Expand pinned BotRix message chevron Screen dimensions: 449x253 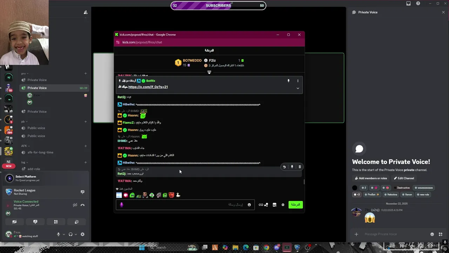[298, 88]
